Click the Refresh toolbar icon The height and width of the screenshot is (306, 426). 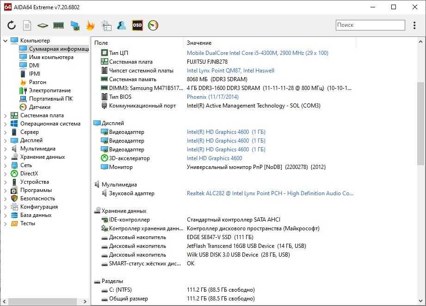tap(12, 25)
